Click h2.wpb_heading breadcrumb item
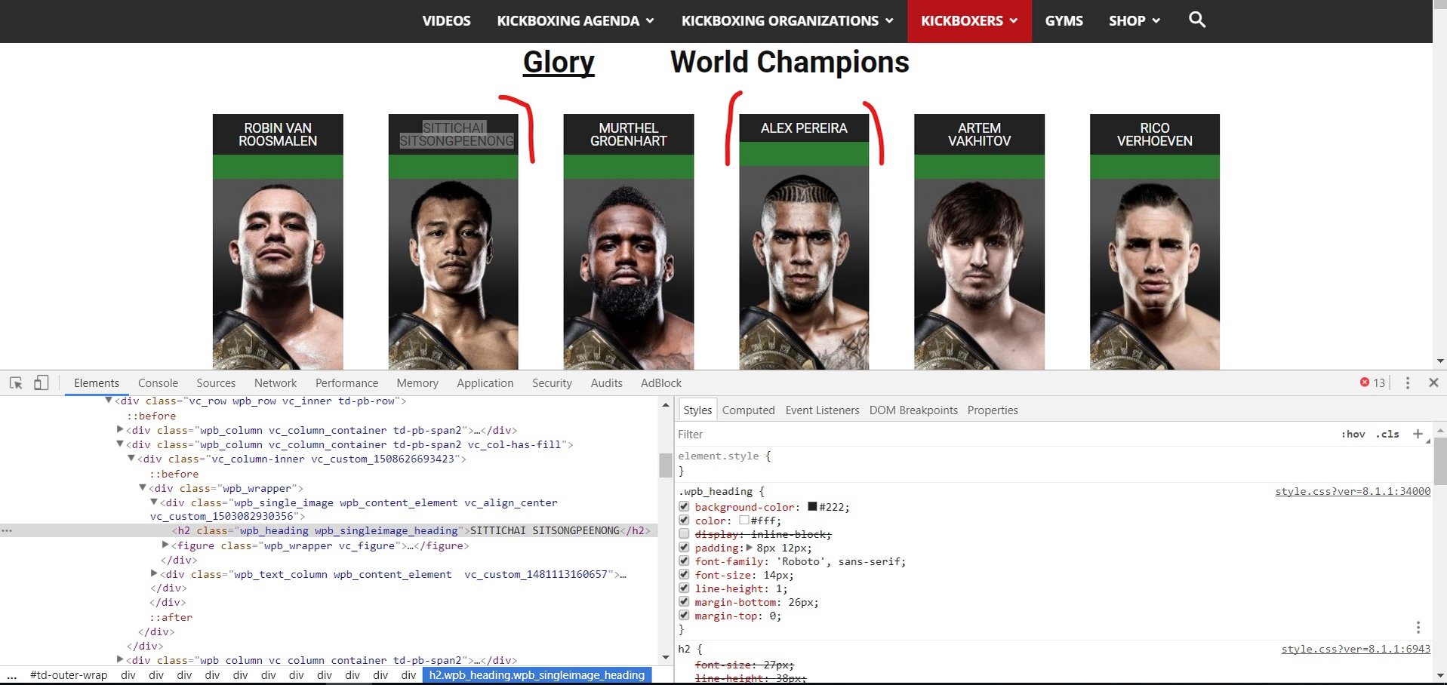The image size is (1447, 685). tap(537, 675)
